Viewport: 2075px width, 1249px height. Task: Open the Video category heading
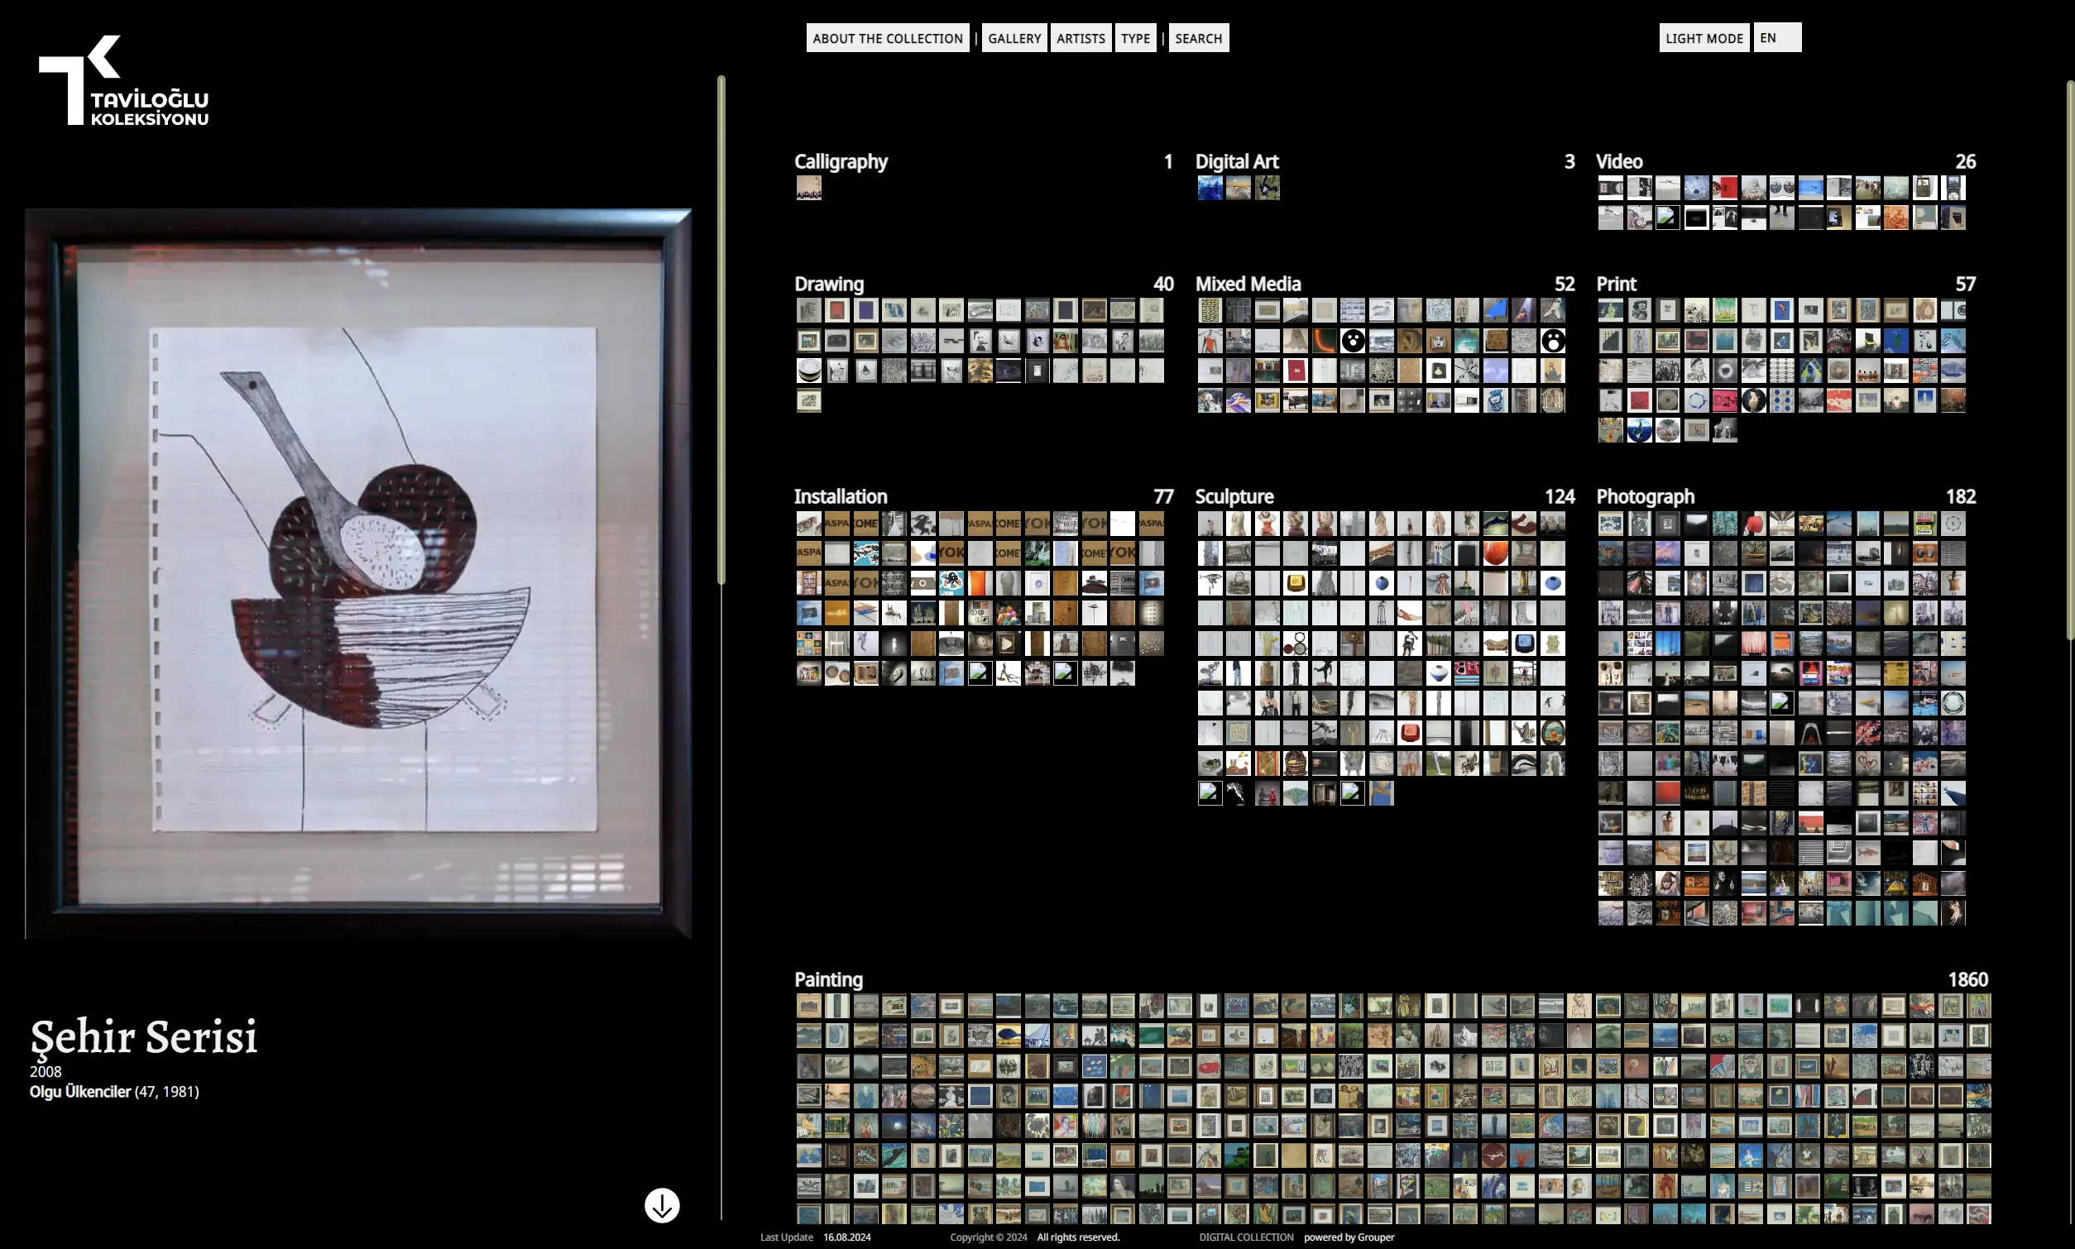(1619, 161)
